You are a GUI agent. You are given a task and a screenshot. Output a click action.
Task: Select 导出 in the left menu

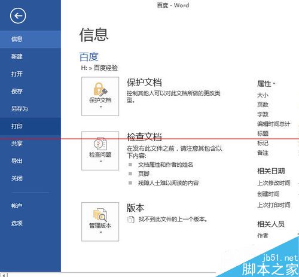tap(30, 161)
